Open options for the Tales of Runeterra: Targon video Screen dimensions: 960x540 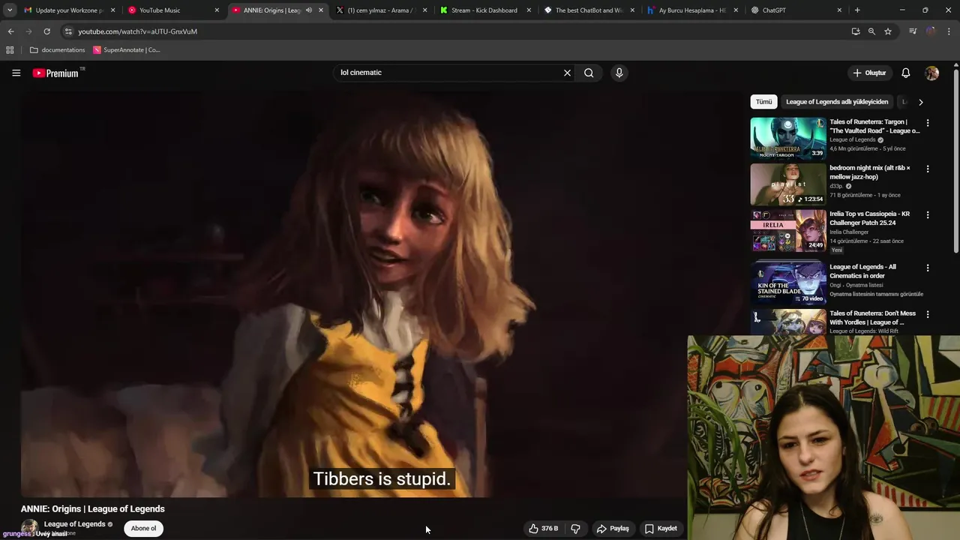[928, 123]
